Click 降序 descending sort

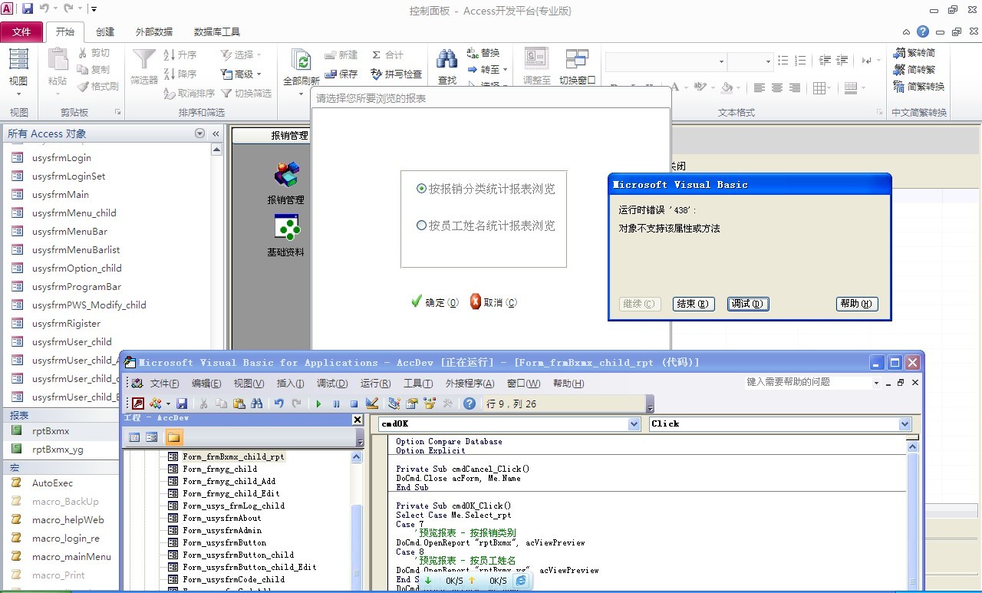point(181,74)
